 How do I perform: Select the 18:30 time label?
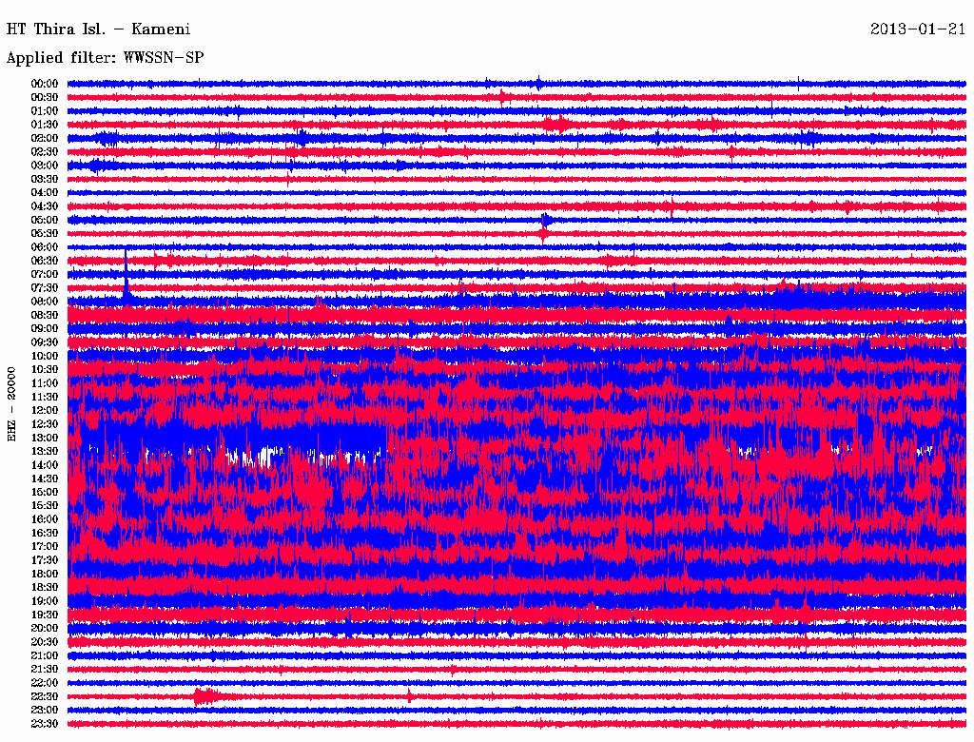point(44,587)
